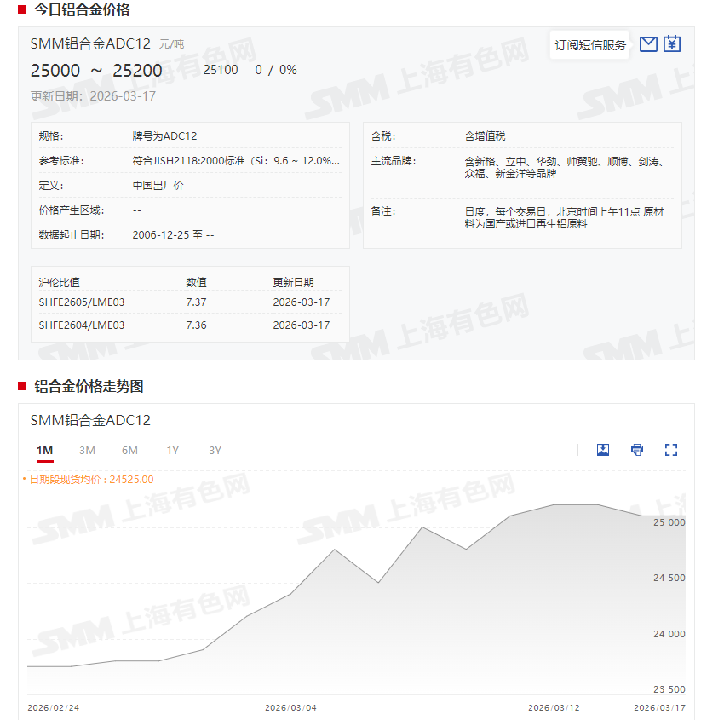Click the change value 0 / 0%
Screen dimensions: 701x720
pyautogui.click(x=276, y=70)
